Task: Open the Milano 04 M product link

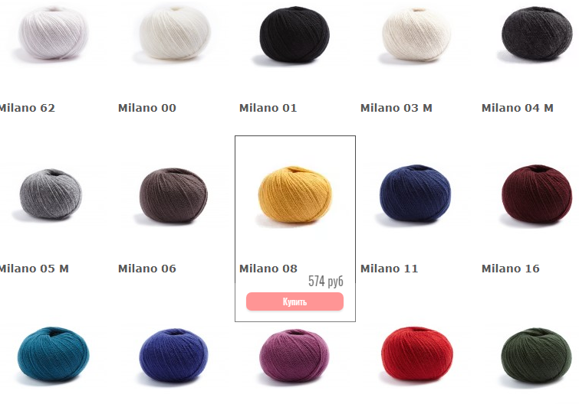Action: tap(518, 108)
